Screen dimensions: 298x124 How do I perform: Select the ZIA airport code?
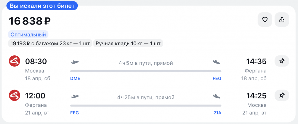217,113
